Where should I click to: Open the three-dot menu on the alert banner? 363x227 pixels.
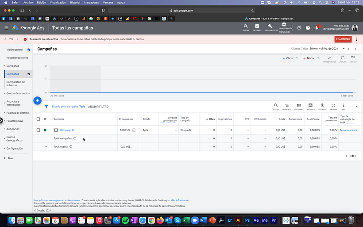click(356, 39)
